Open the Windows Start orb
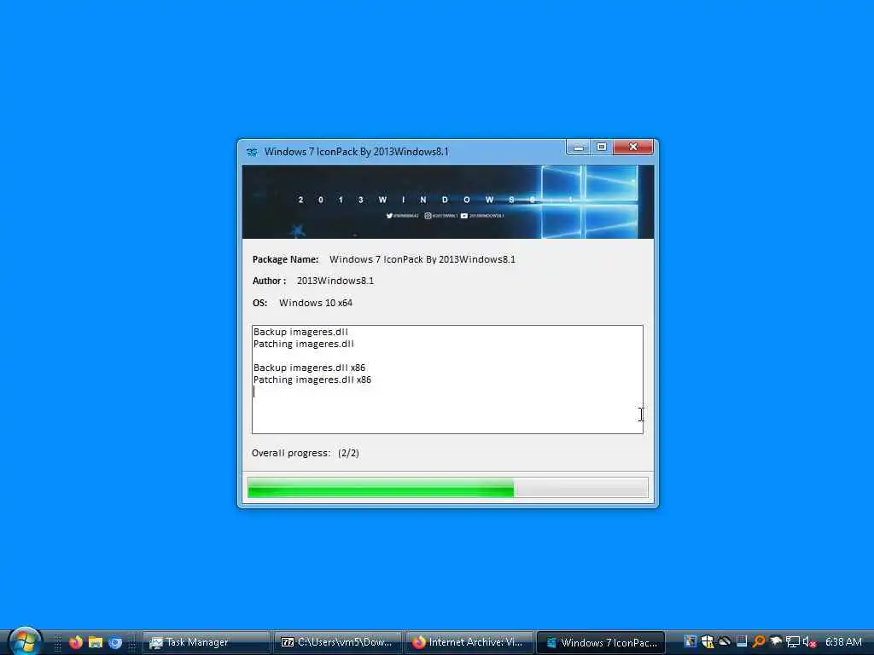Viewport: 874px width, 655px height. [x=25, y=641]
